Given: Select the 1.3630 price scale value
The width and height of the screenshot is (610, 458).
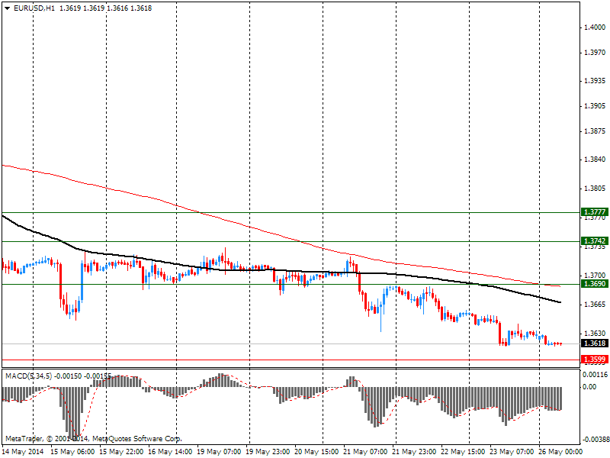Looking at the screenshot, I should 595,334.
